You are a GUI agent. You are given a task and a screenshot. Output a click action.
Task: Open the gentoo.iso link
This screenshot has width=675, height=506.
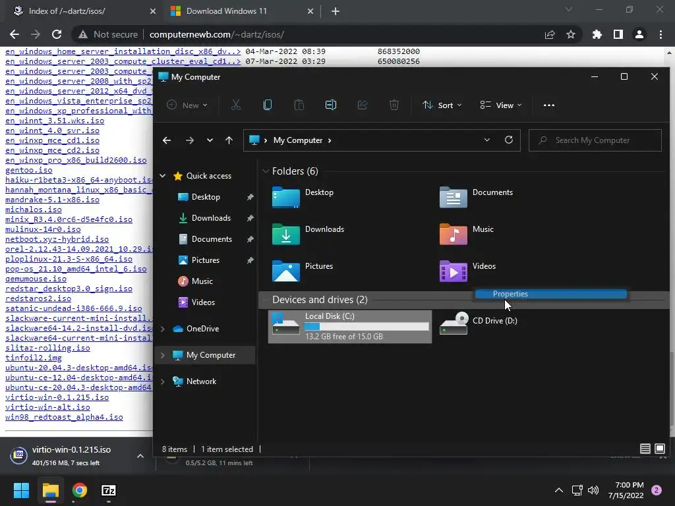(x=29, y=170)
